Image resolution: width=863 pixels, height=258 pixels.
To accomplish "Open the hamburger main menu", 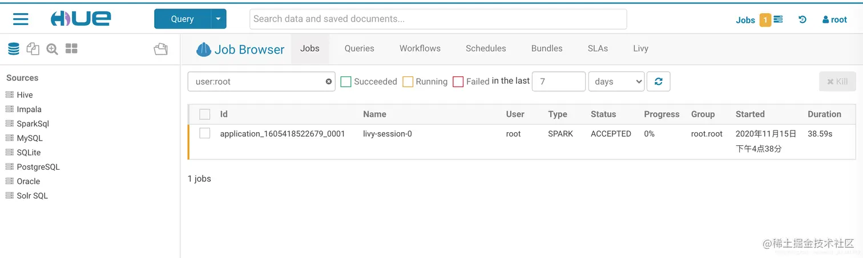I will [21, 19].
